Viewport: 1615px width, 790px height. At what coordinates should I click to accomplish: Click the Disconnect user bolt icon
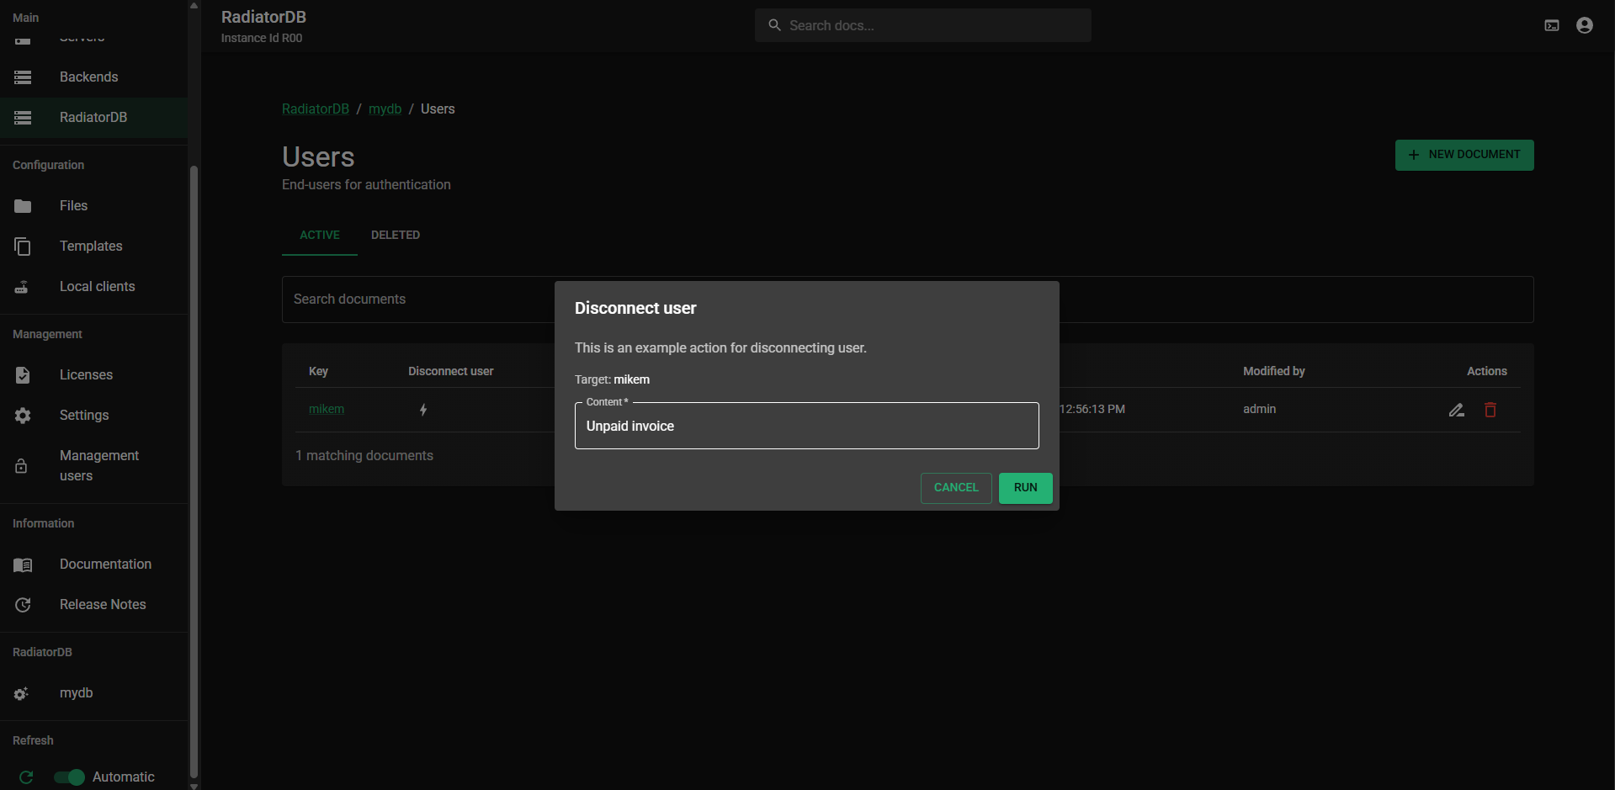pyautogui.click(x=423, y=410)
